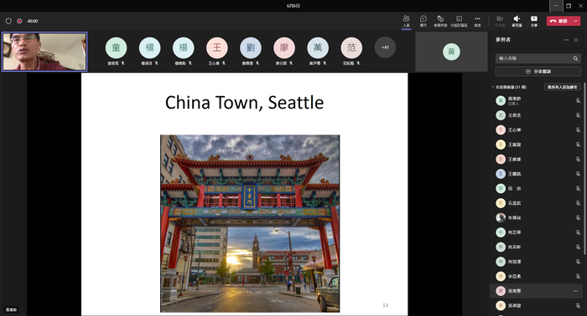The image size is (587, 316).
Task: Click the participants list scrollbar
Action: point(584,168)
